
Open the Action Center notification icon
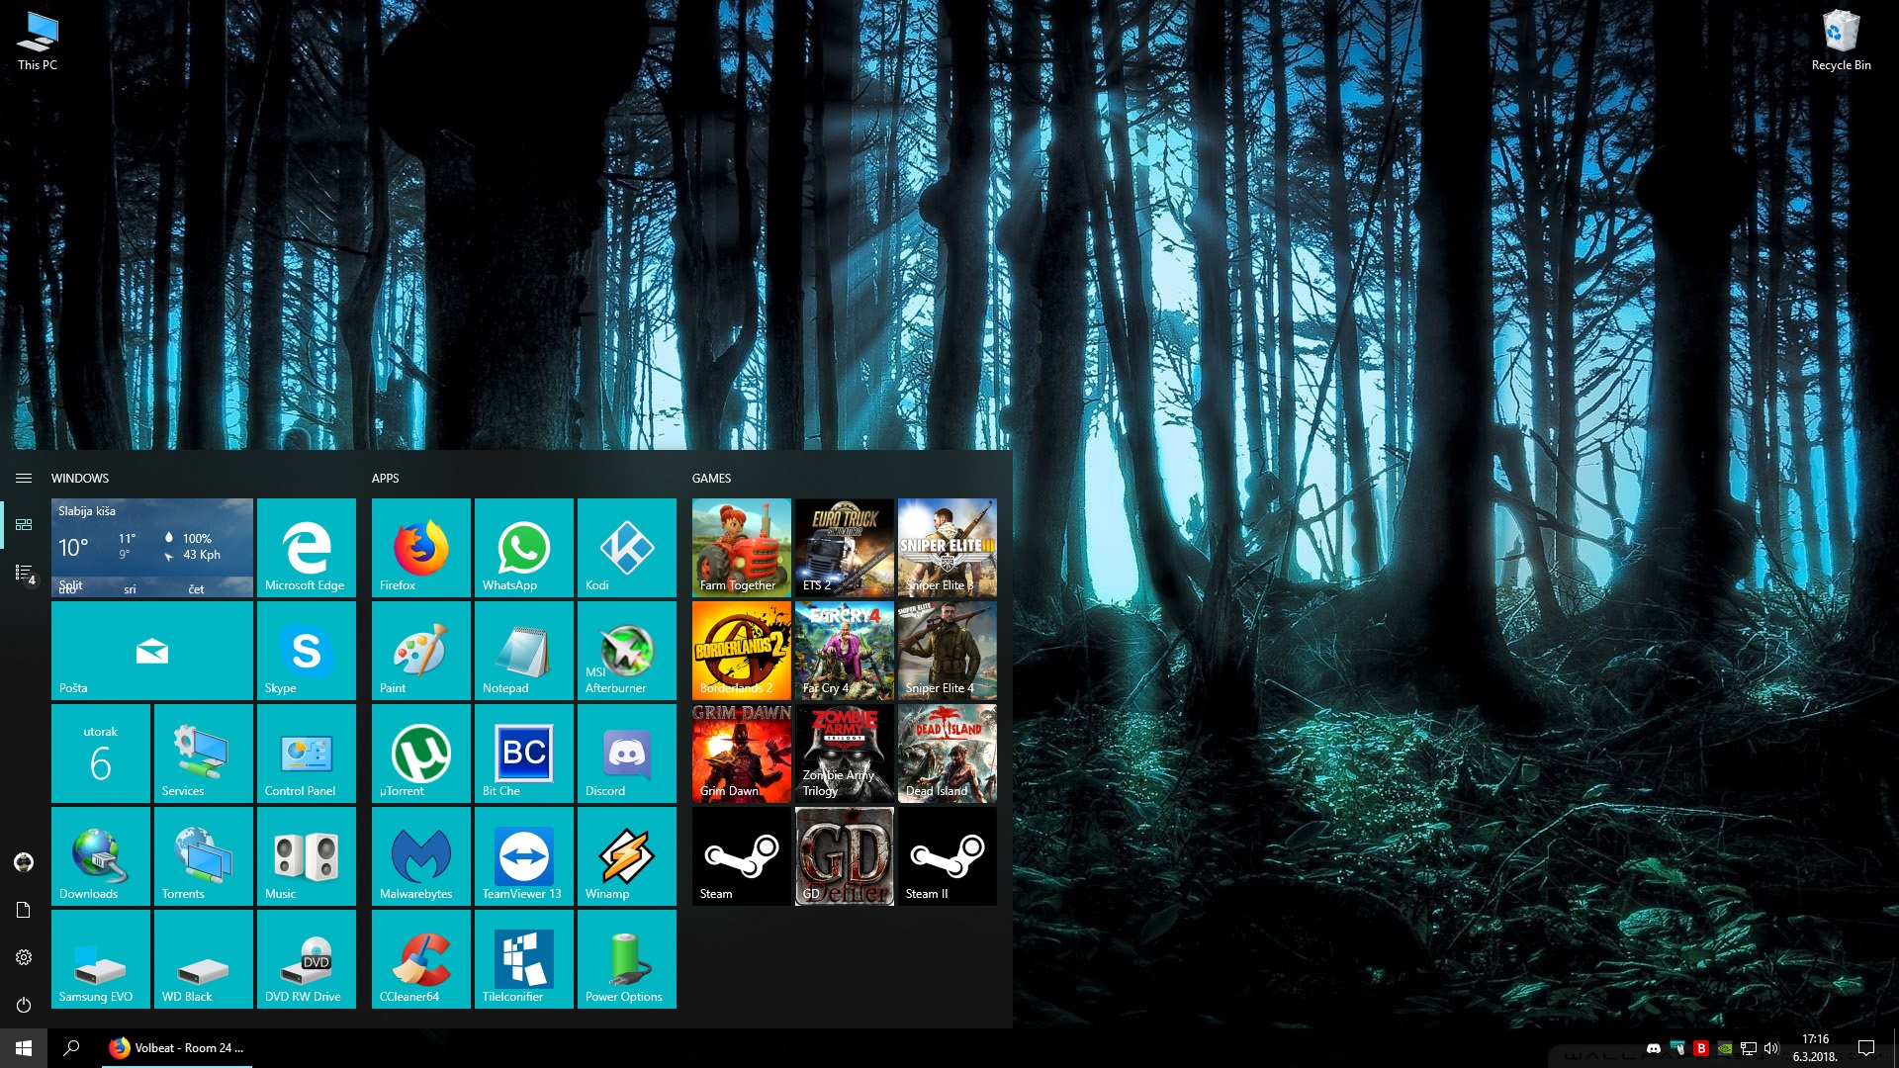tap(1866, 1048)
